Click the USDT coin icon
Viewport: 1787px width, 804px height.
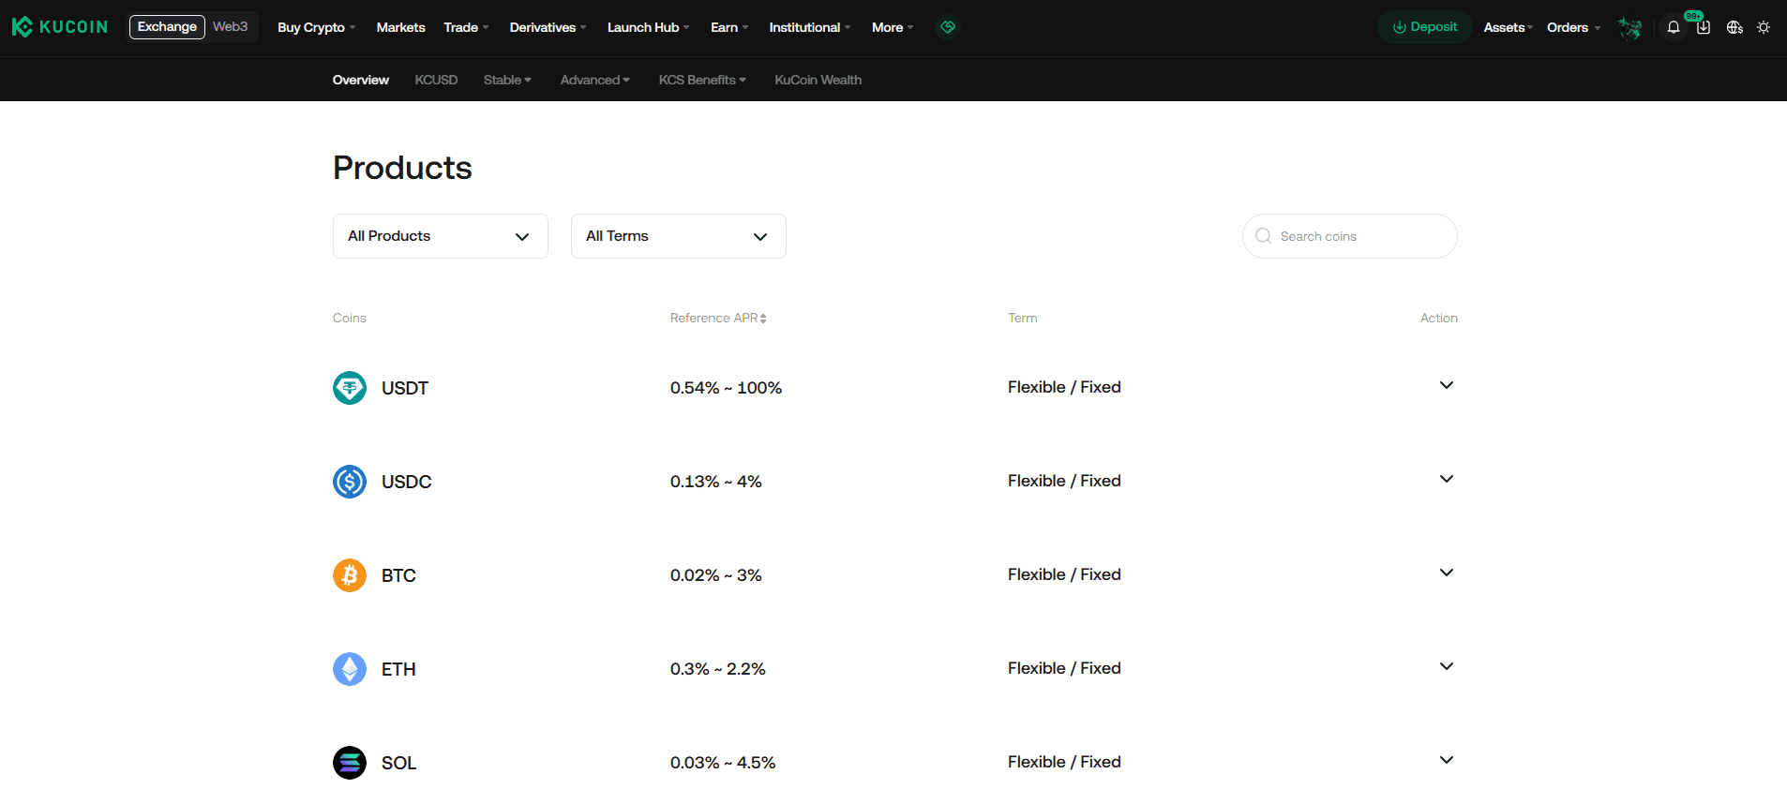point(350,388)
